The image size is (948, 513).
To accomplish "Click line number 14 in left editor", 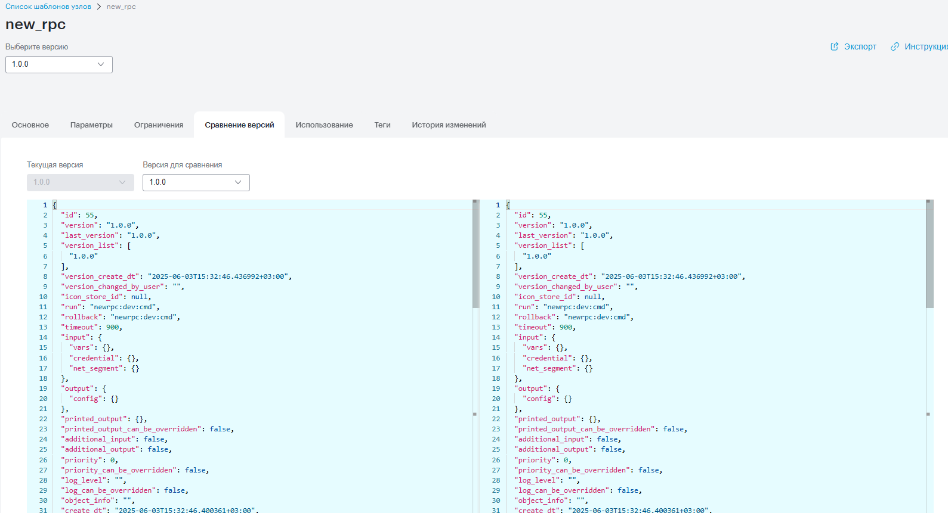I will coord(43,337).
